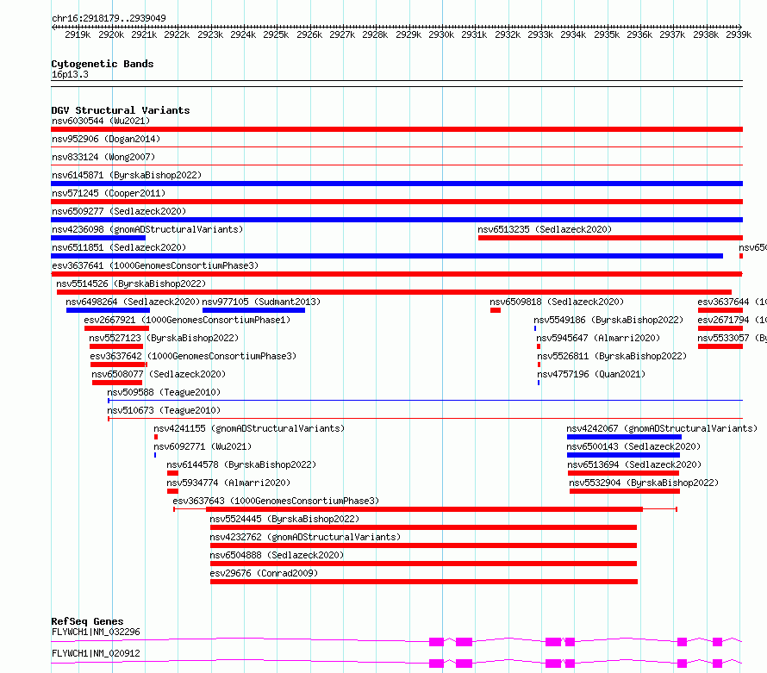Screen dimensions: 767x673
Task: Open nsv6508077 (Sedlazeck2020) label
Action: pos(159,374)
